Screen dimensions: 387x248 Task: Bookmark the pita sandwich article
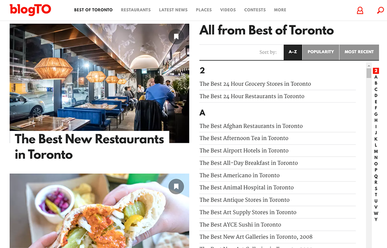176,187
